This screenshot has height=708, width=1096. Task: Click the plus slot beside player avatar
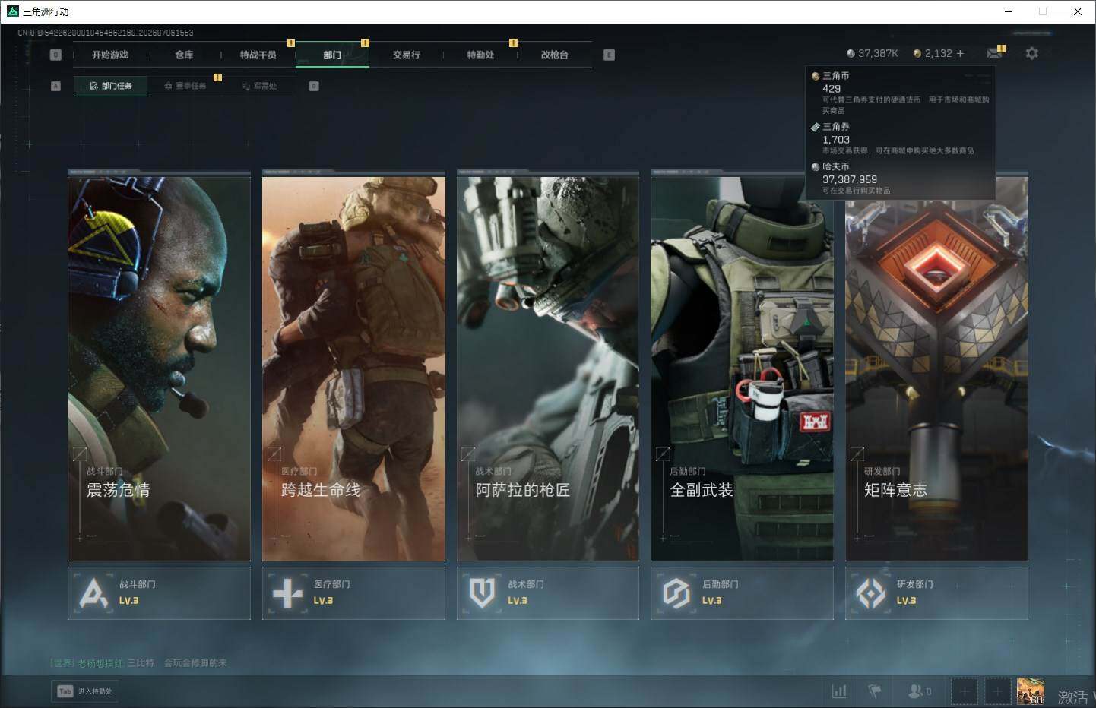tap(997, 691)
